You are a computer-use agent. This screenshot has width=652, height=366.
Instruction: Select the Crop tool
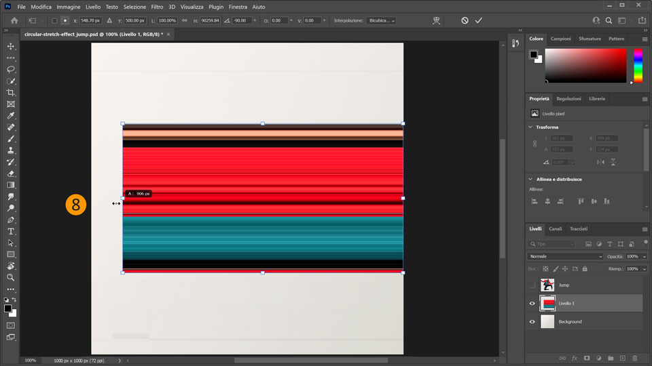coord(11,92)
